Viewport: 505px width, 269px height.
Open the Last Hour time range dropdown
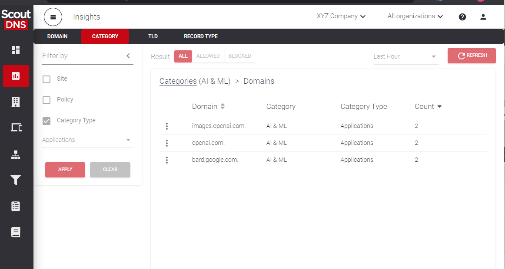pos(406,57)
